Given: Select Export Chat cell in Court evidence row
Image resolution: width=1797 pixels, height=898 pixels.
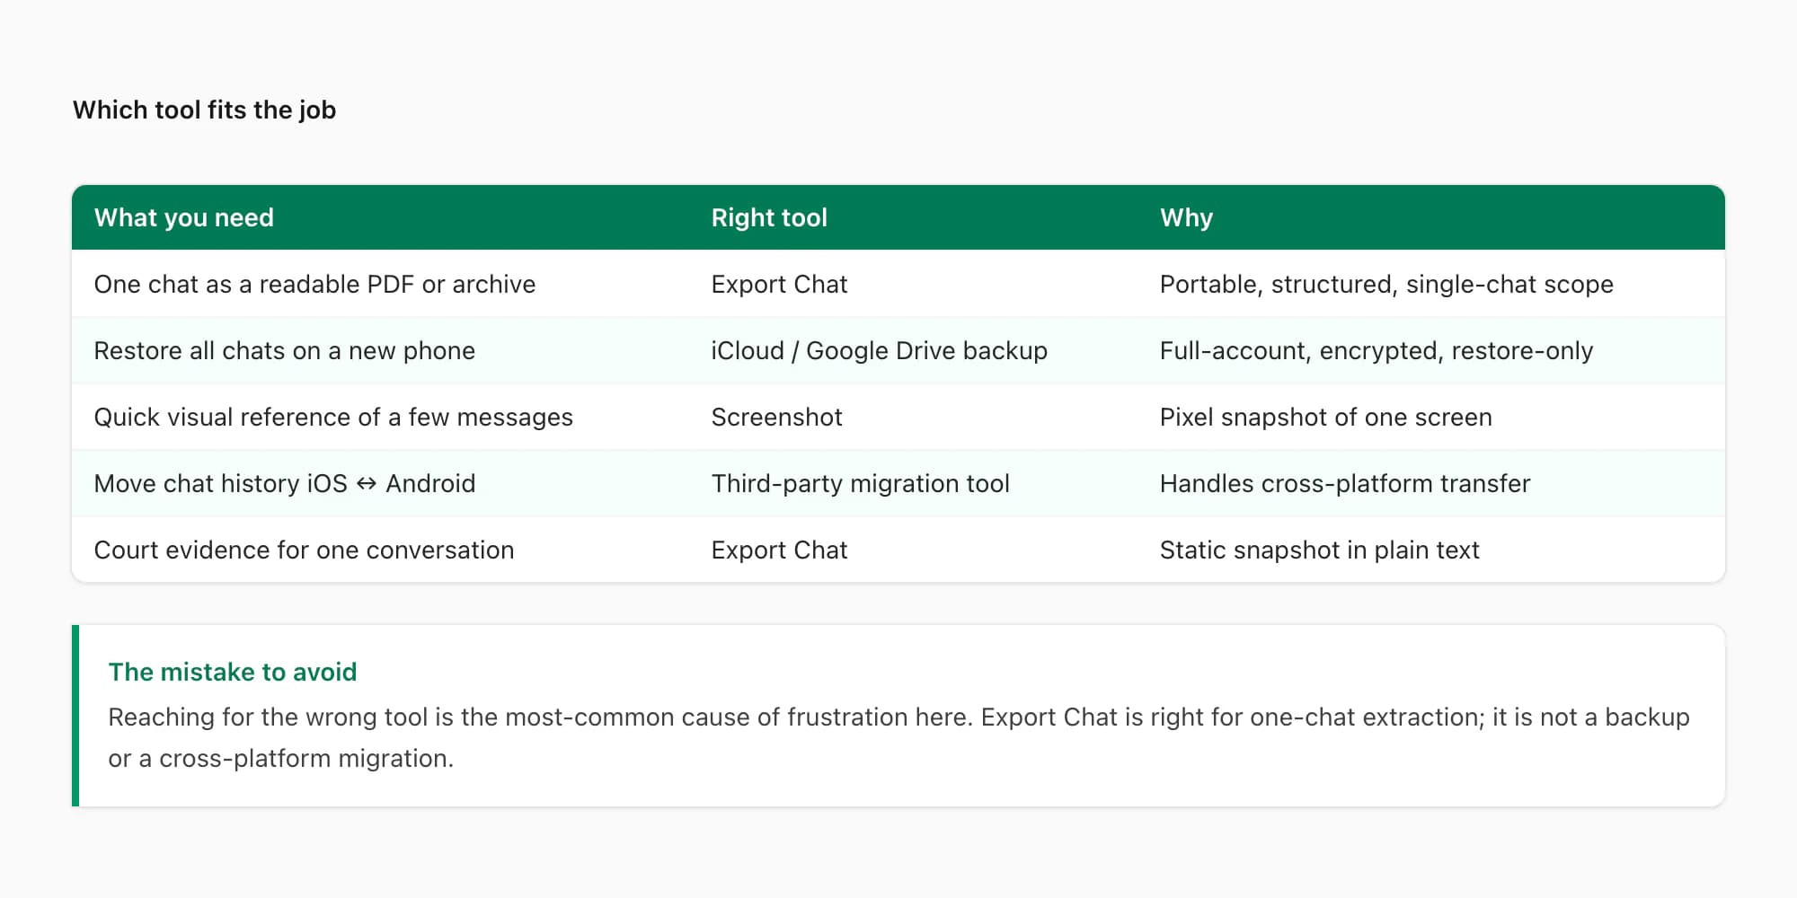Looking at the screenshot, I should tap(779, 550).
